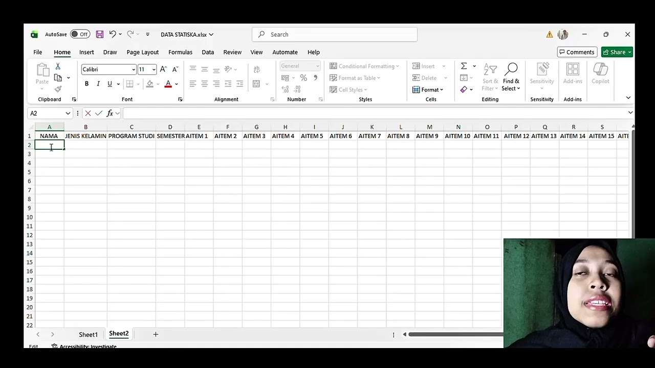Switch to the Formulas tab
This screenshot has height=368, width=655.
coord(181,52)
